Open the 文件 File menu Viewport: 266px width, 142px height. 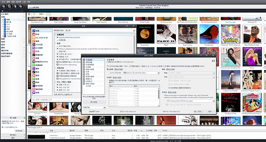coord(3,2)
